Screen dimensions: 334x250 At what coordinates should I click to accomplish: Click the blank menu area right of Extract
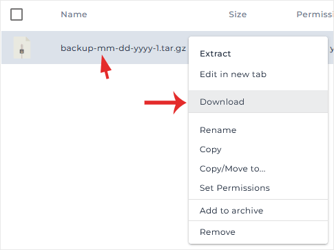pyautogui.click(x=279, y=54)
